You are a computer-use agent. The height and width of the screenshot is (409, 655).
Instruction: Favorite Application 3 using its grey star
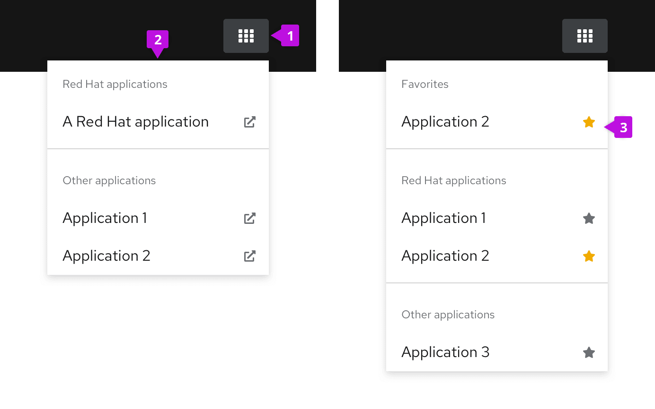(589, 352)
